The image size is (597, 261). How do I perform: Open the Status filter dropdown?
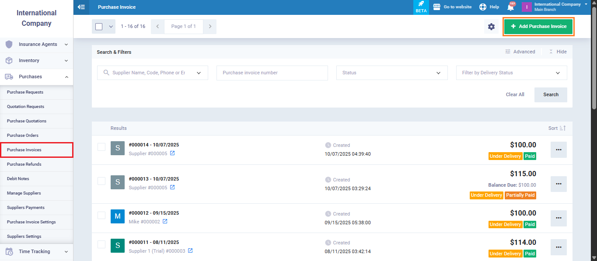(x=392, y=73)
